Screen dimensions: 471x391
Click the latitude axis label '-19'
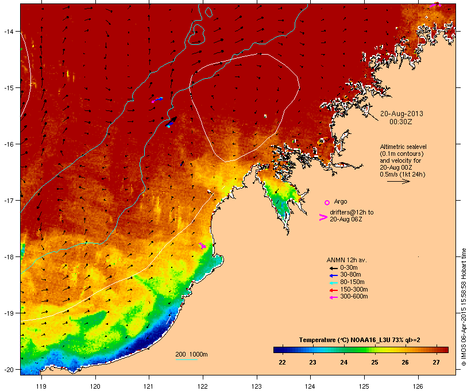[x=9, y=313]
